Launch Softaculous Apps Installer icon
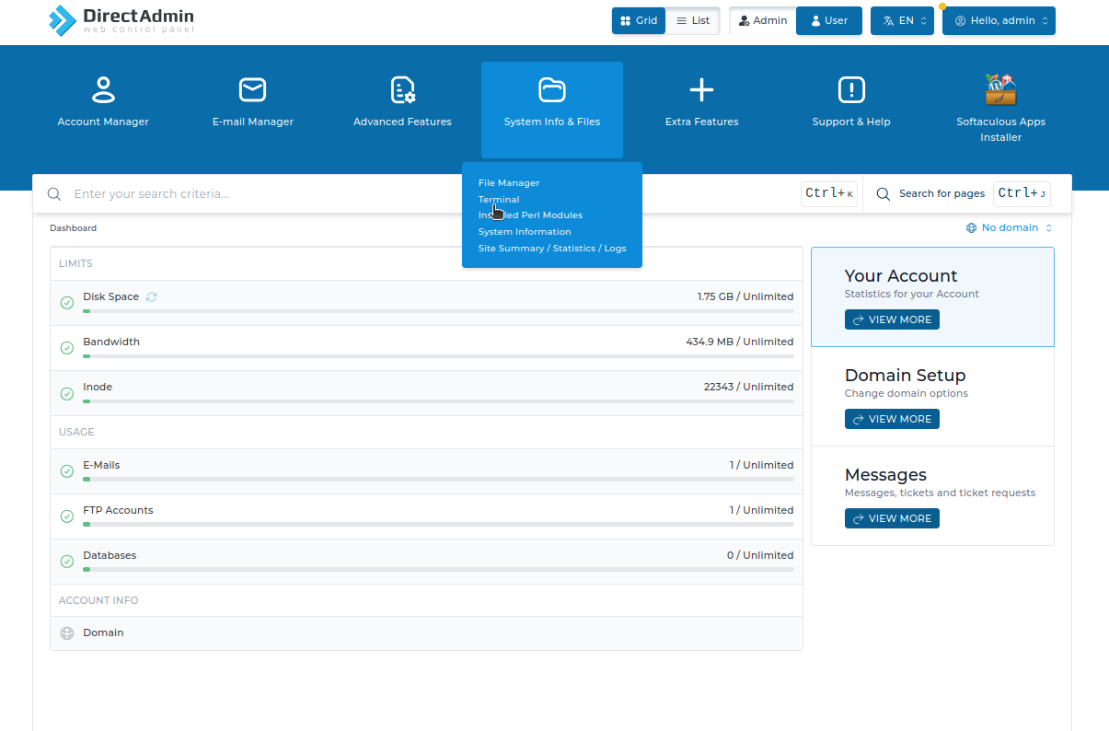 pos(1000,90)
